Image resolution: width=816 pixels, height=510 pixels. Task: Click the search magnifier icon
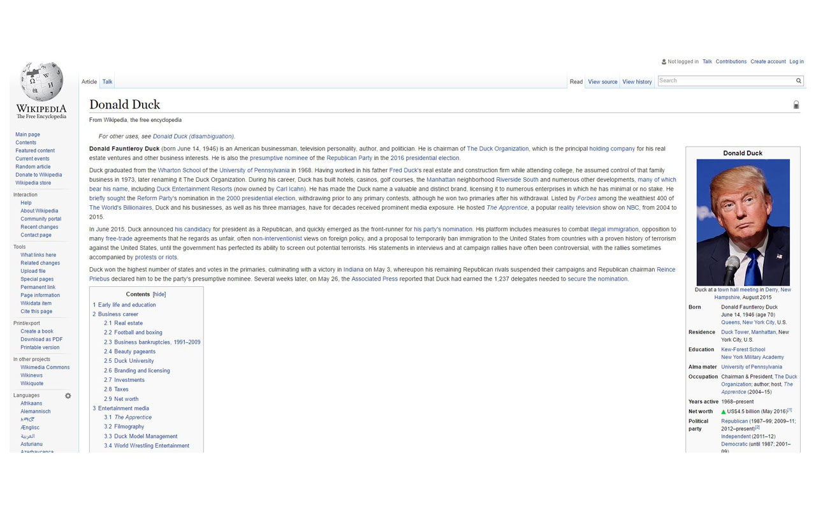click(x=798, y=81)
